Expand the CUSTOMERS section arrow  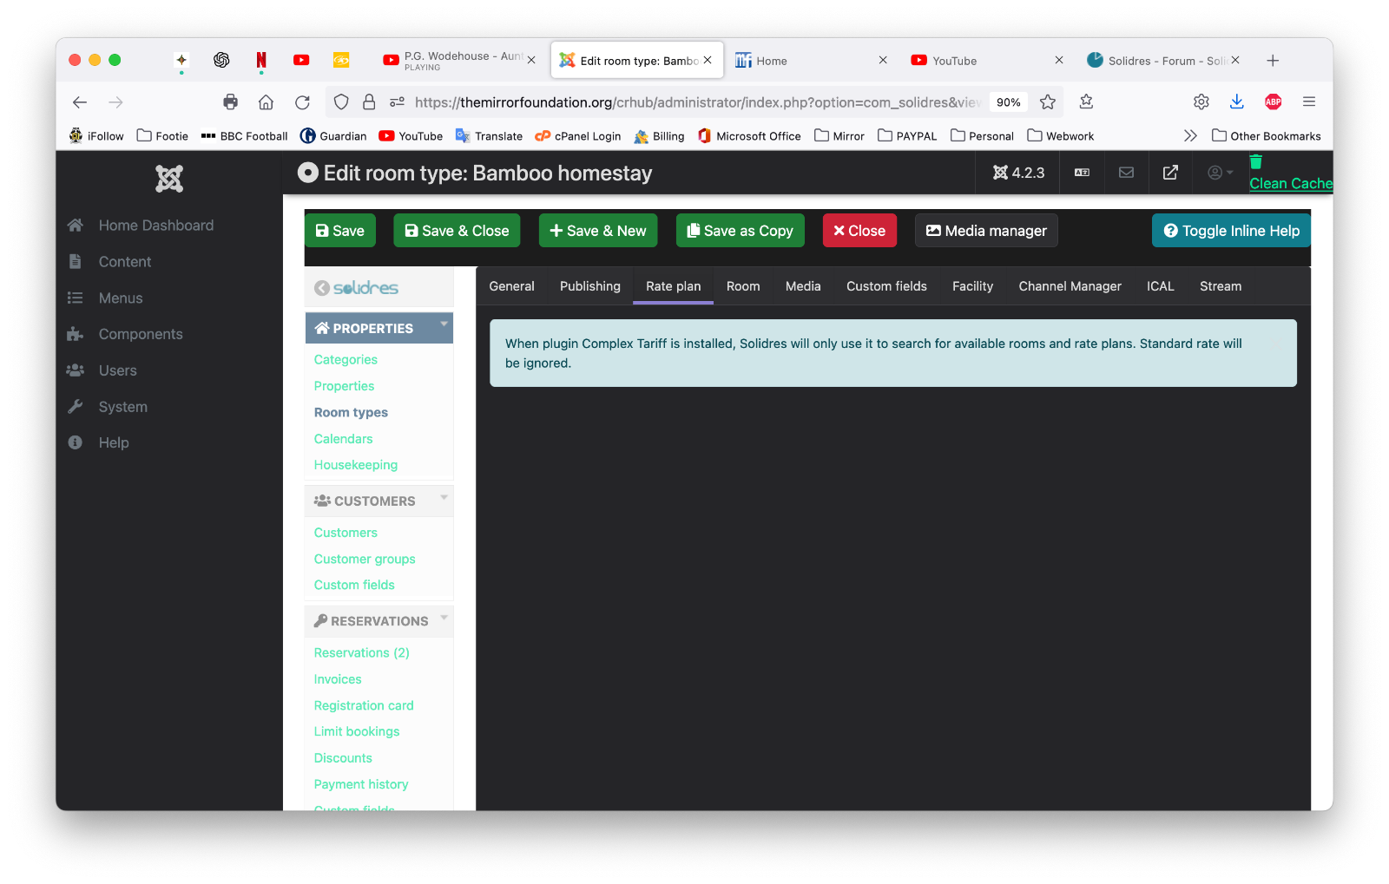click(444, 498)
